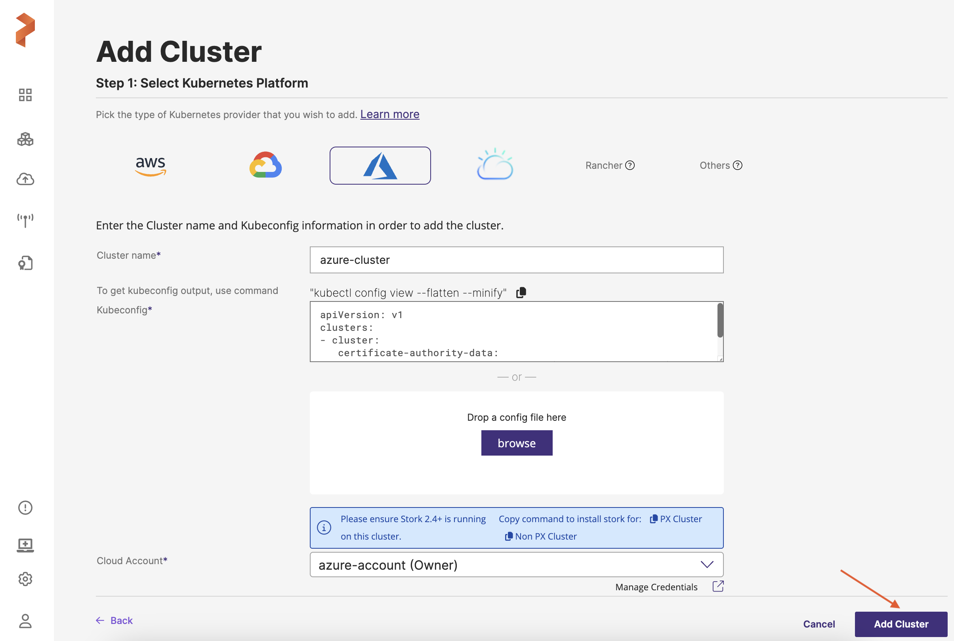Viewport: 954px width, 641px height.
Task: Select AWS as the Kubernetes platform
Action: [x=151, y=166]
